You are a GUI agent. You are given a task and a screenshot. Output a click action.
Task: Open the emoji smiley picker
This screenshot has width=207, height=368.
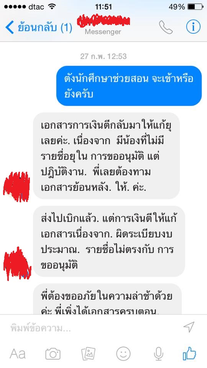click(x=123, y=354)
